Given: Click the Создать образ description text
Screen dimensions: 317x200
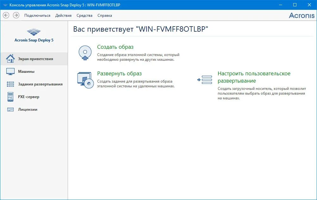Looking at the screenshot, I should point(138,57).
